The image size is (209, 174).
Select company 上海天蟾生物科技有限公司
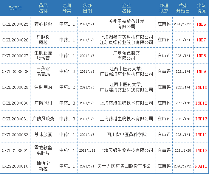pos(126,150)
